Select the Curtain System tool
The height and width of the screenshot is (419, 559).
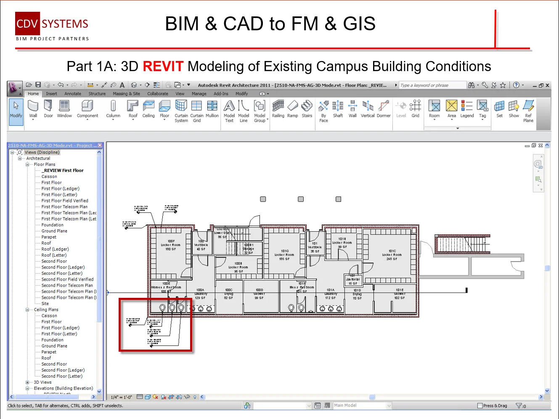[181, 111]
